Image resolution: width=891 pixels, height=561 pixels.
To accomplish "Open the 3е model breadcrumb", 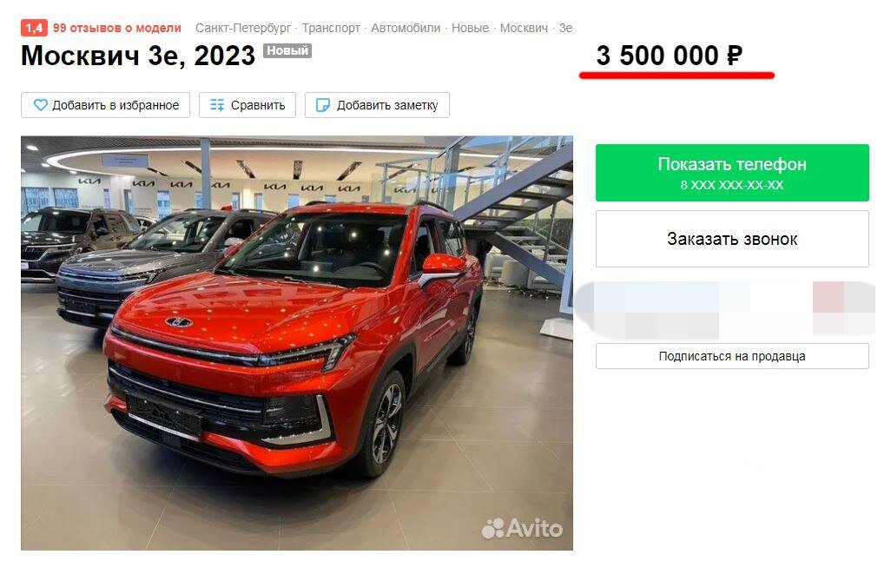I will [565, 28].
